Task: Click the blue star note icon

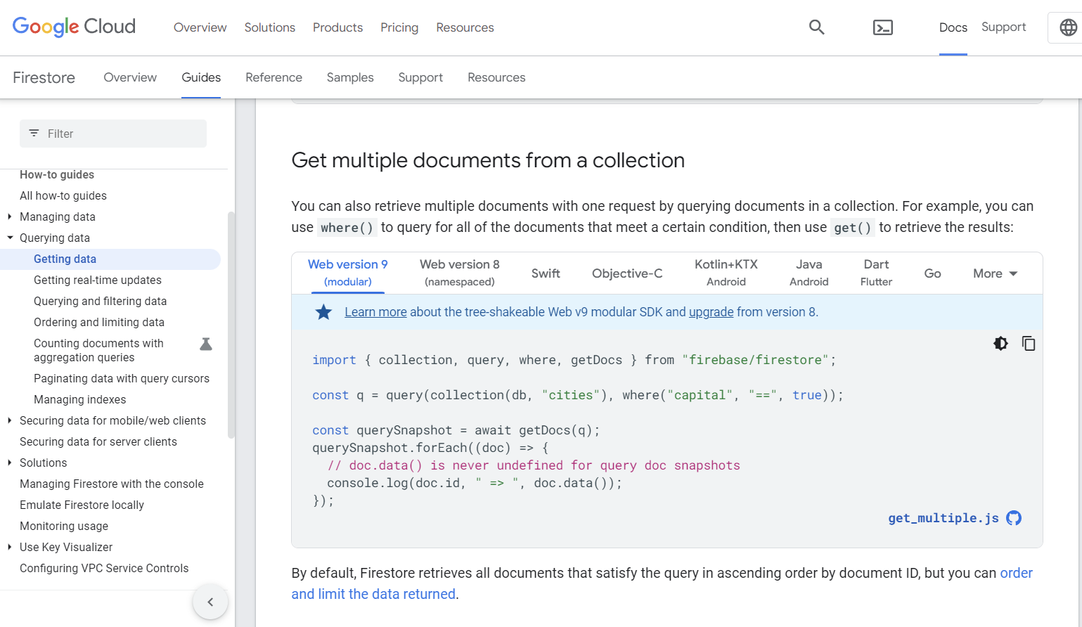Action: click(x=323, y=312)
